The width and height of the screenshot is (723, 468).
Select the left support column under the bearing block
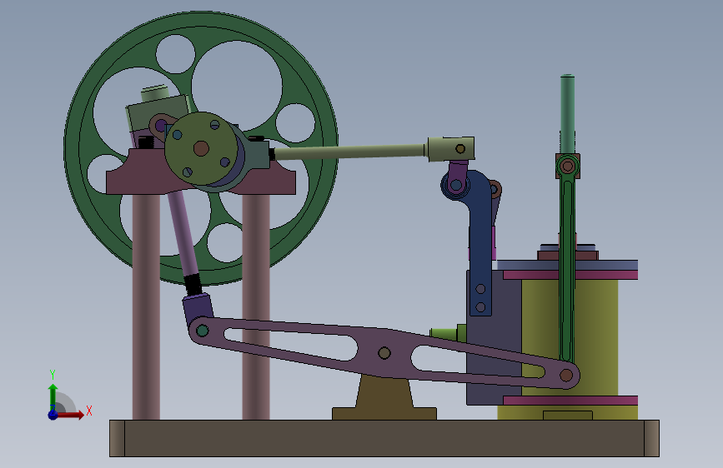[x=146, y=306]
